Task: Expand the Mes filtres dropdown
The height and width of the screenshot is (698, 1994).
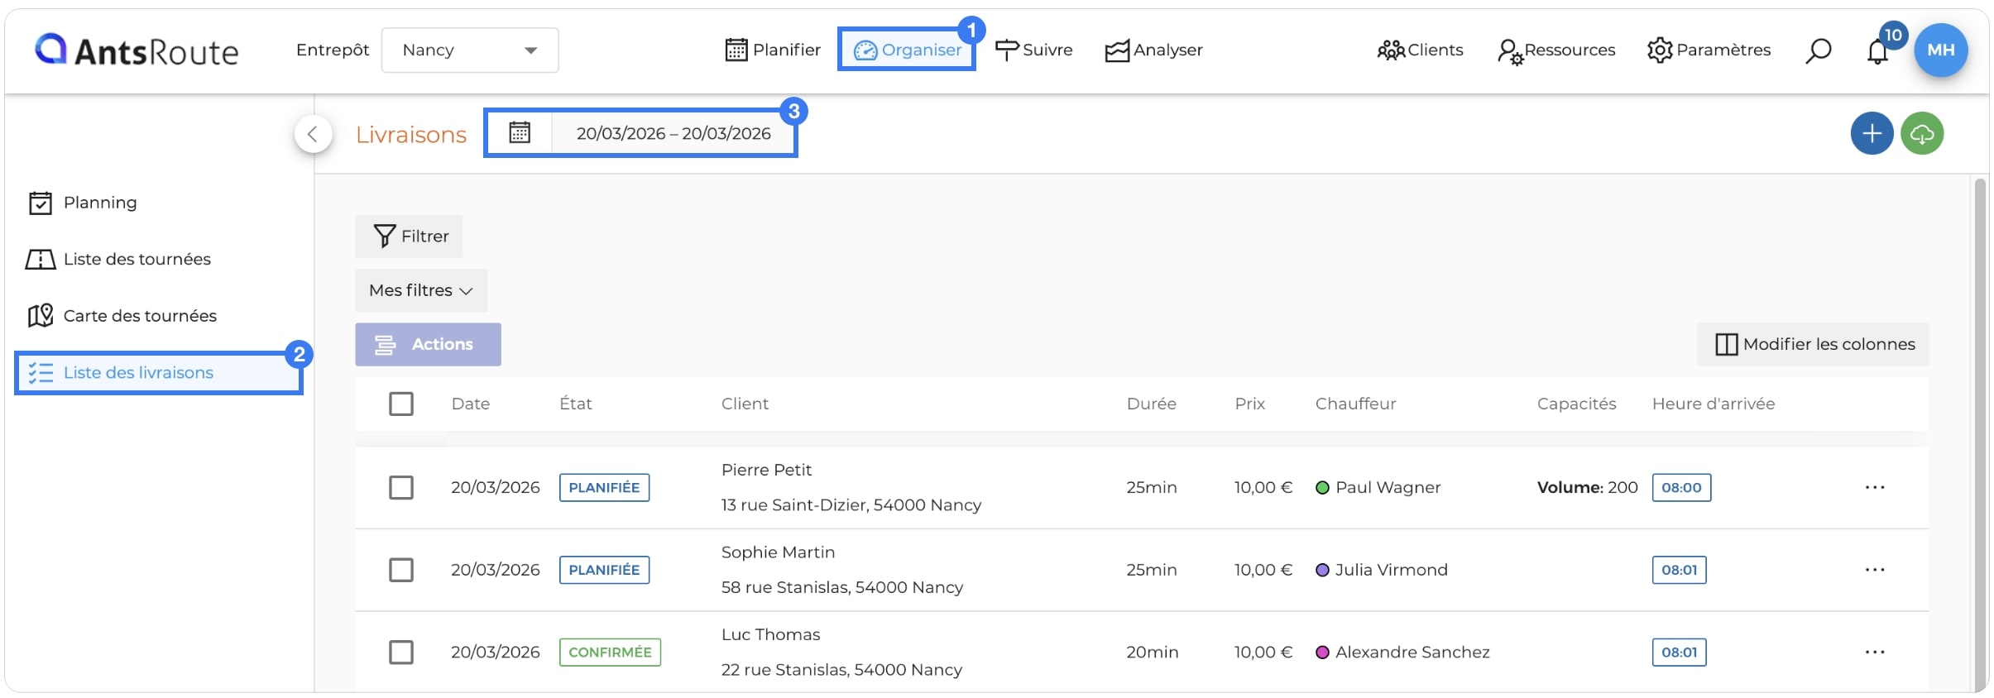Action: (x=421, y=290)
